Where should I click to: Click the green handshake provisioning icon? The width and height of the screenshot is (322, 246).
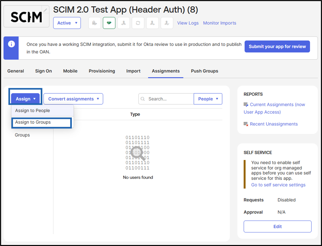(x=109, y=23)
